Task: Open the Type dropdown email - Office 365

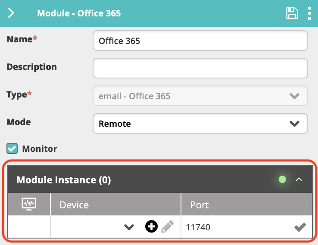Action: click(200, 96)
